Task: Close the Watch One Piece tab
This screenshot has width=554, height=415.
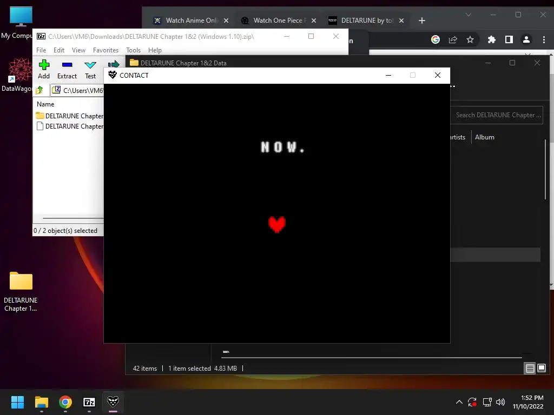Action: tap(314, 21)
